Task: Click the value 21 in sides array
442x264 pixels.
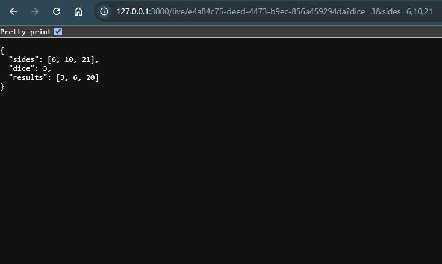Action: pyautogui.click(x=86, y=59)
